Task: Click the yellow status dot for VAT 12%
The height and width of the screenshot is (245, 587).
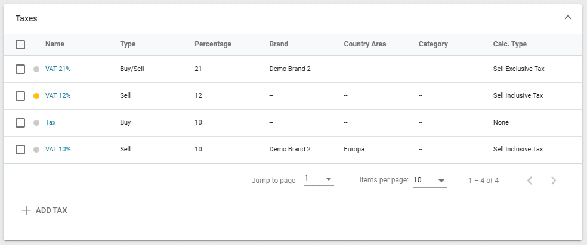Action: tap(36, 96)
